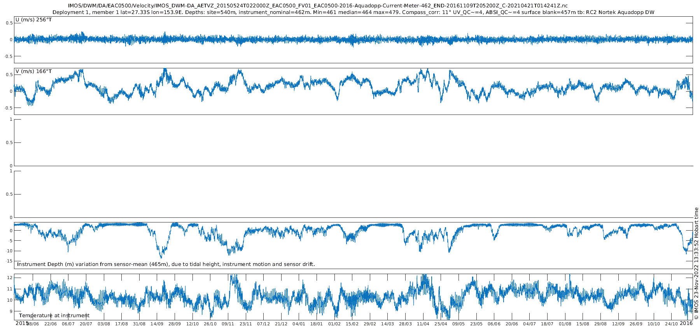Viewport: 700px width, 330px height.
Task: Click the '06/07' date tick
Action: click(68, 324)
